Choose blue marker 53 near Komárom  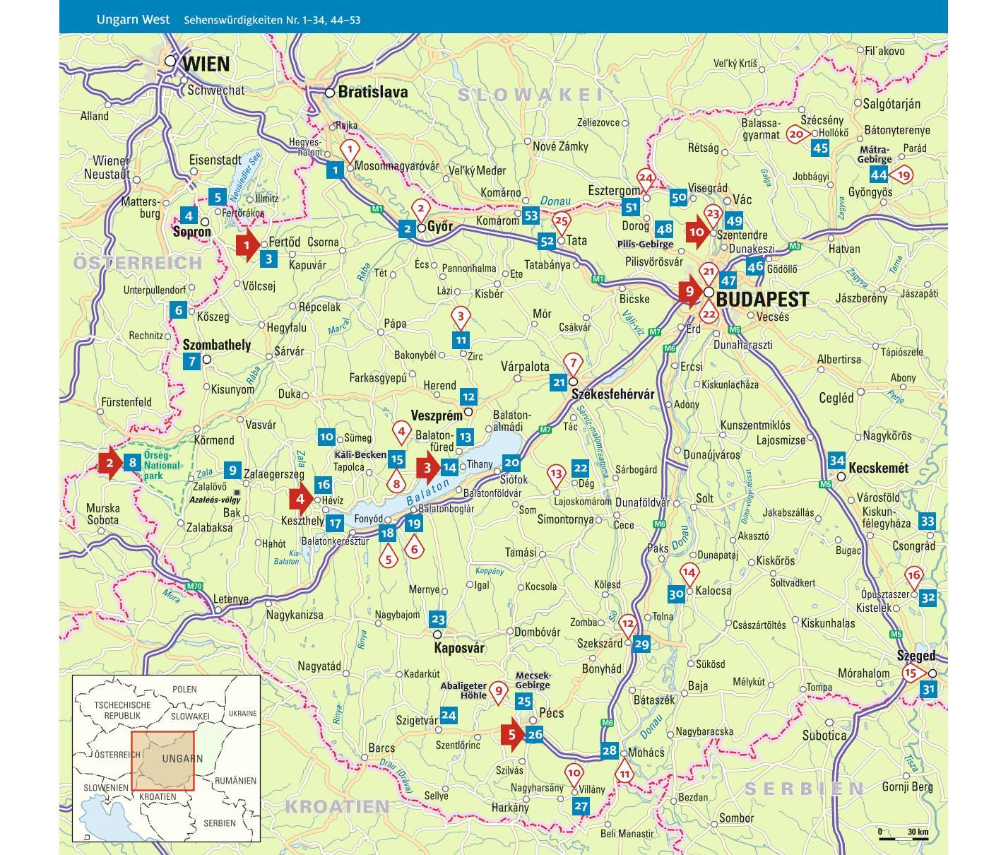(x=531, y=216)
